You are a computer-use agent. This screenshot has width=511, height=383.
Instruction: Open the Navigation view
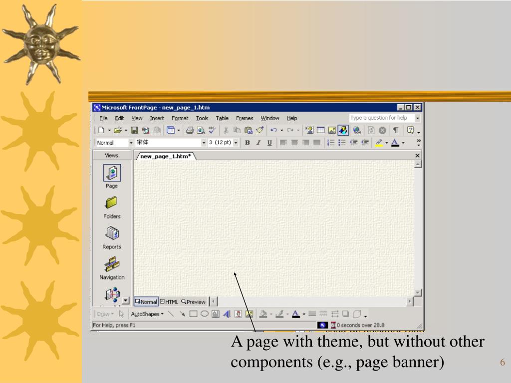tap(112, 268)
